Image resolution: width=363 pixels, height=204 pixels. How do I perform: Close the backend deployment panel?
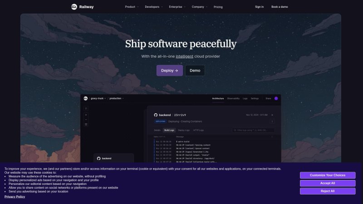[272, 115]
